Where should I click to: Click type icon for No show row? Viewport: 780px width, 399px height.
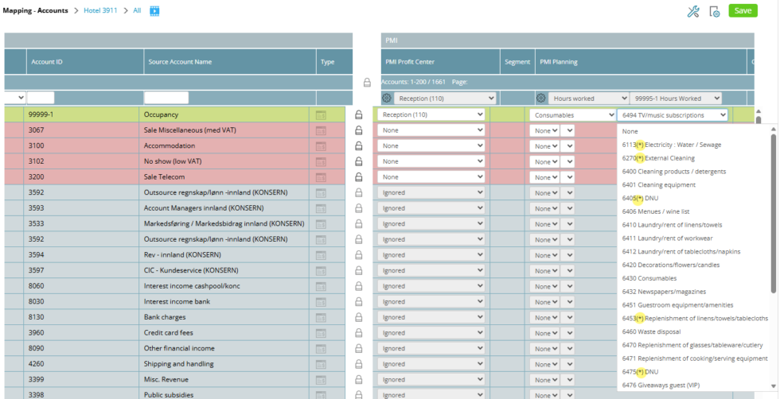pos(321,161)
